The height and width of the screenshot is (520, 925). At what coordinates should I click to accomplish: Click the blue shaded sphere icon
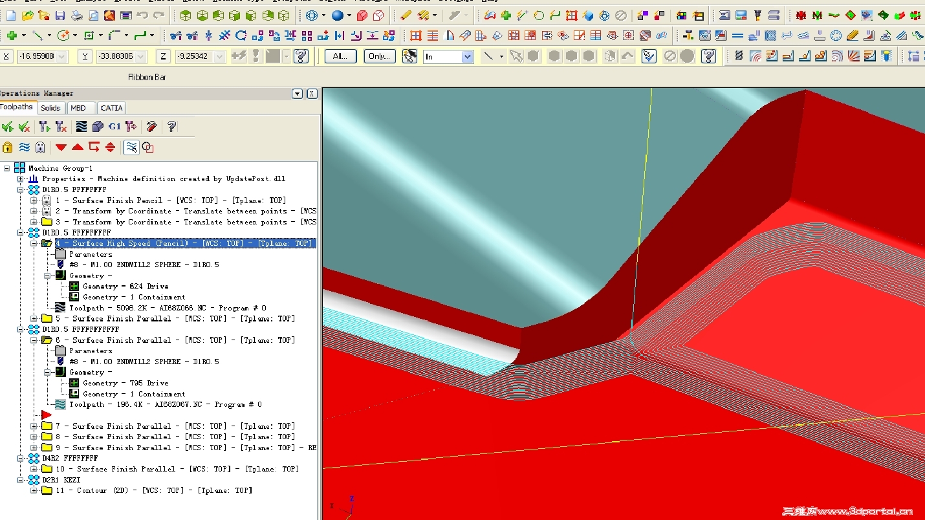coord(338,15)
